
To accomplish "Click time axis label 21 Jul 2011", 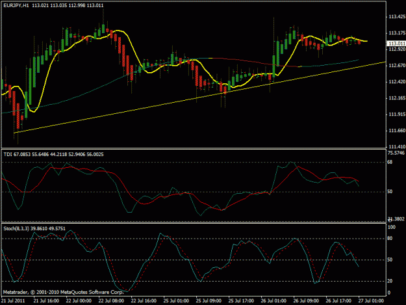I will 13,300.
